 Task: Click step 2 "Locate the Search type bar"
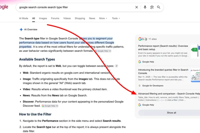[74, 129]
